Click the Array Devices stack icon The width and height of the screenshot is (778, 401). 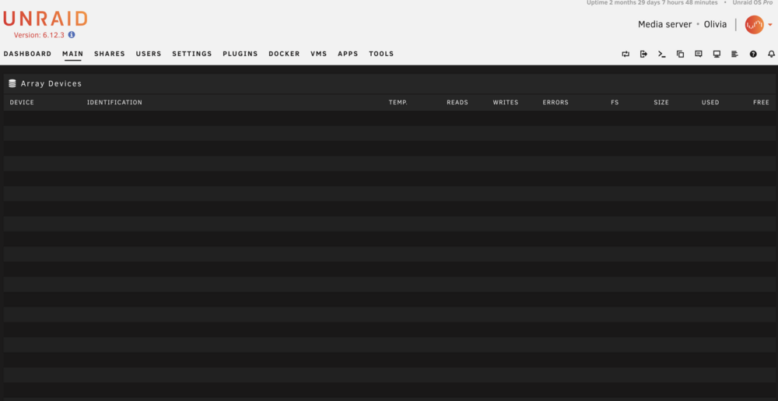coord(12,84)
